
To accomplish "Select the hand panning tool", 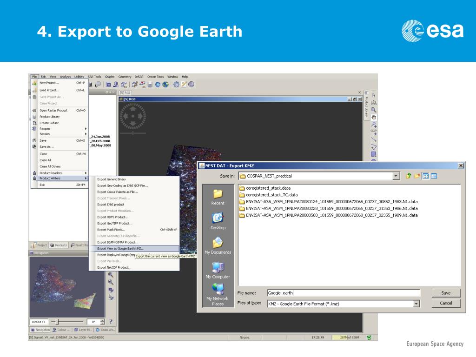I will coord(374,118).
